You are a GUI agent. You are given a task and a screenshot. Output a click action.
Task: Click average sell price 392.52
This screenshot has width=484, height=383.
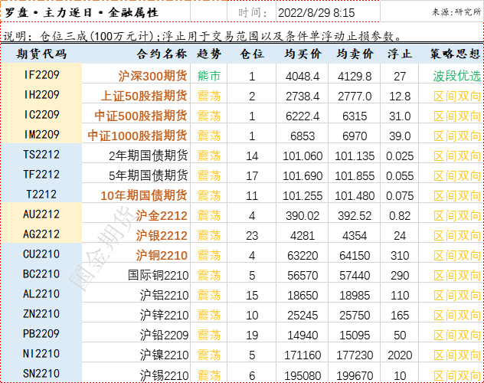(x=355, y=216)
